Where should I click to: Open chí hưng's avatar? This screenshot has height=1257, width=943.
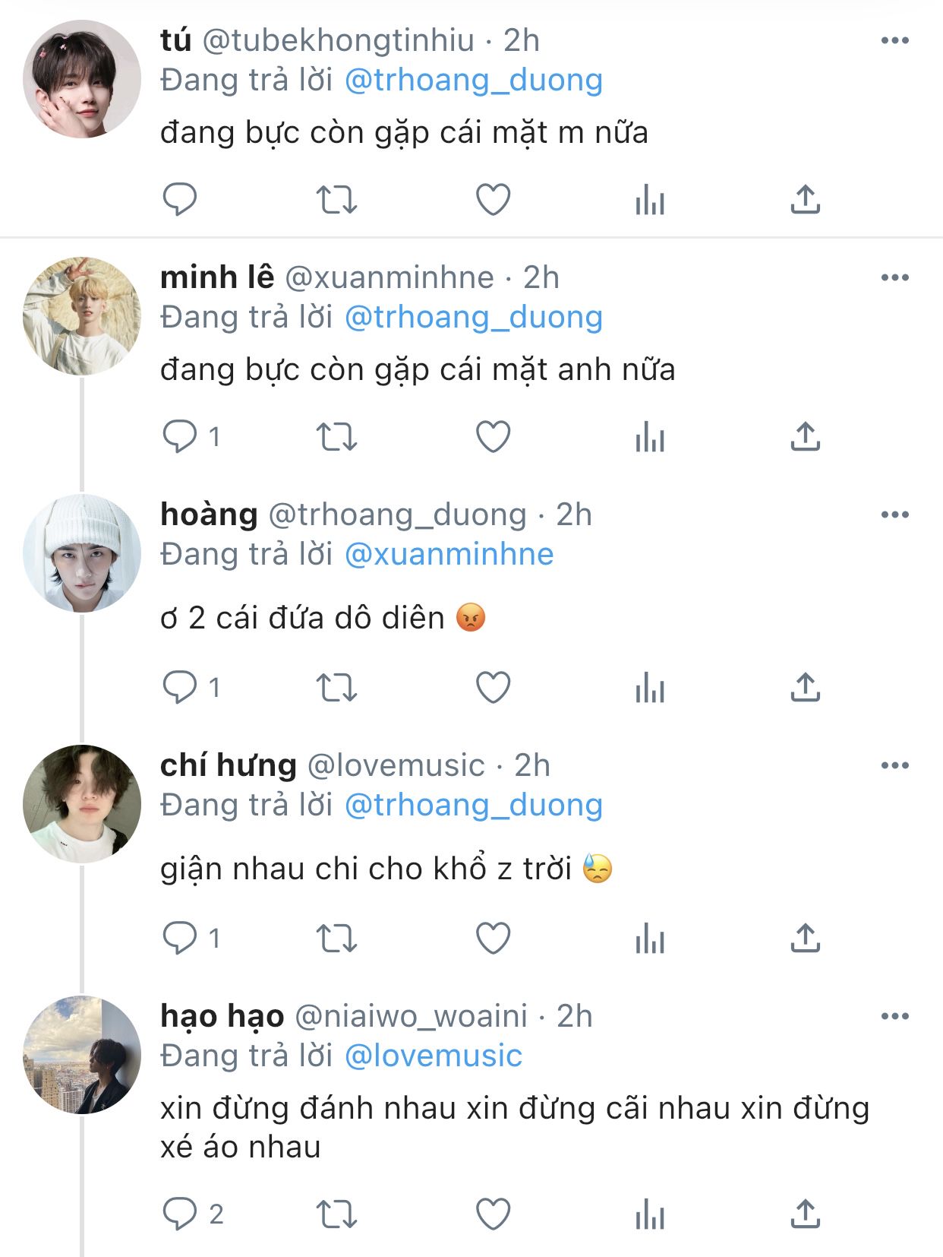[82, 804]
